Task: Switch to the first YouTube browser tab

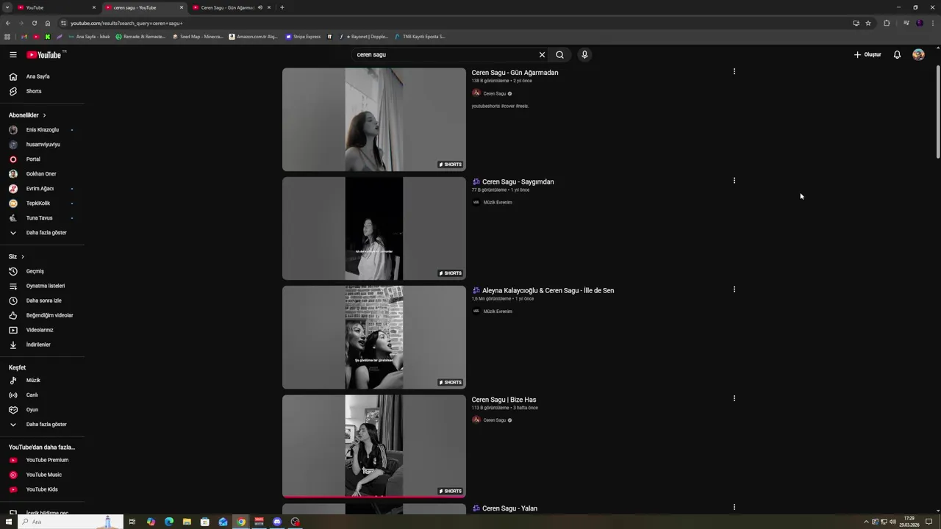Action: (55, 7)
